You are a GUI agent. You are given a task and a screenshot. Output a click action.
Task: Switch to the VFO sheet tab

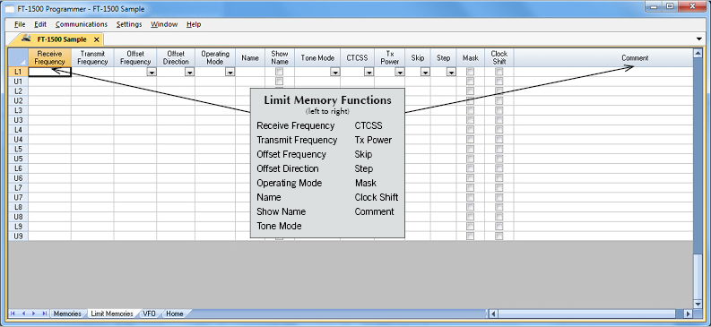pos(149,314)
